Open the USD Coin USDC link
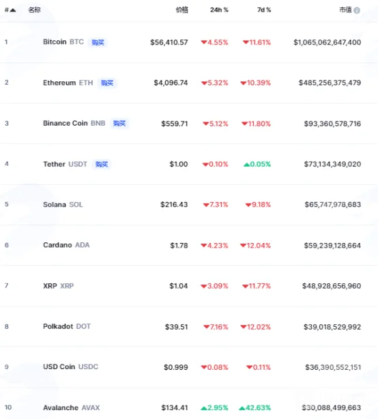378x419 pixels. point(70,366)
